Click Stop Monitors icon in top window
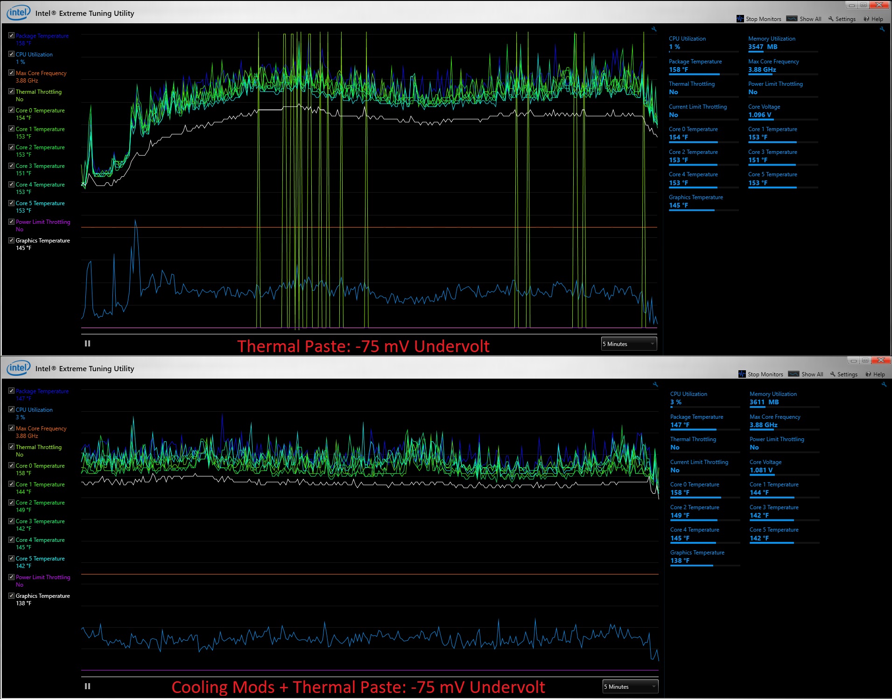 coord(740,19)
